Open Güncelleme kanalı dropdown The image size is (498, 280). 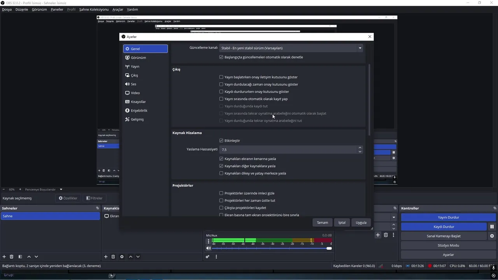point(291,48)
